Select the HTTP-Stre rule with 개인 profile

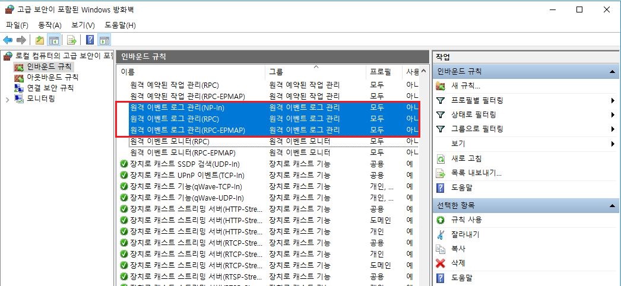196,231
